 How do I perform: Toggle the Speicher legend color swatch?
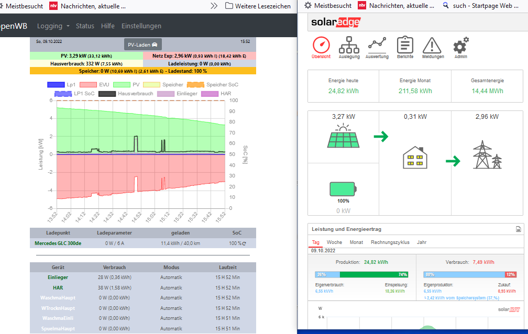(x=151, y=85)
